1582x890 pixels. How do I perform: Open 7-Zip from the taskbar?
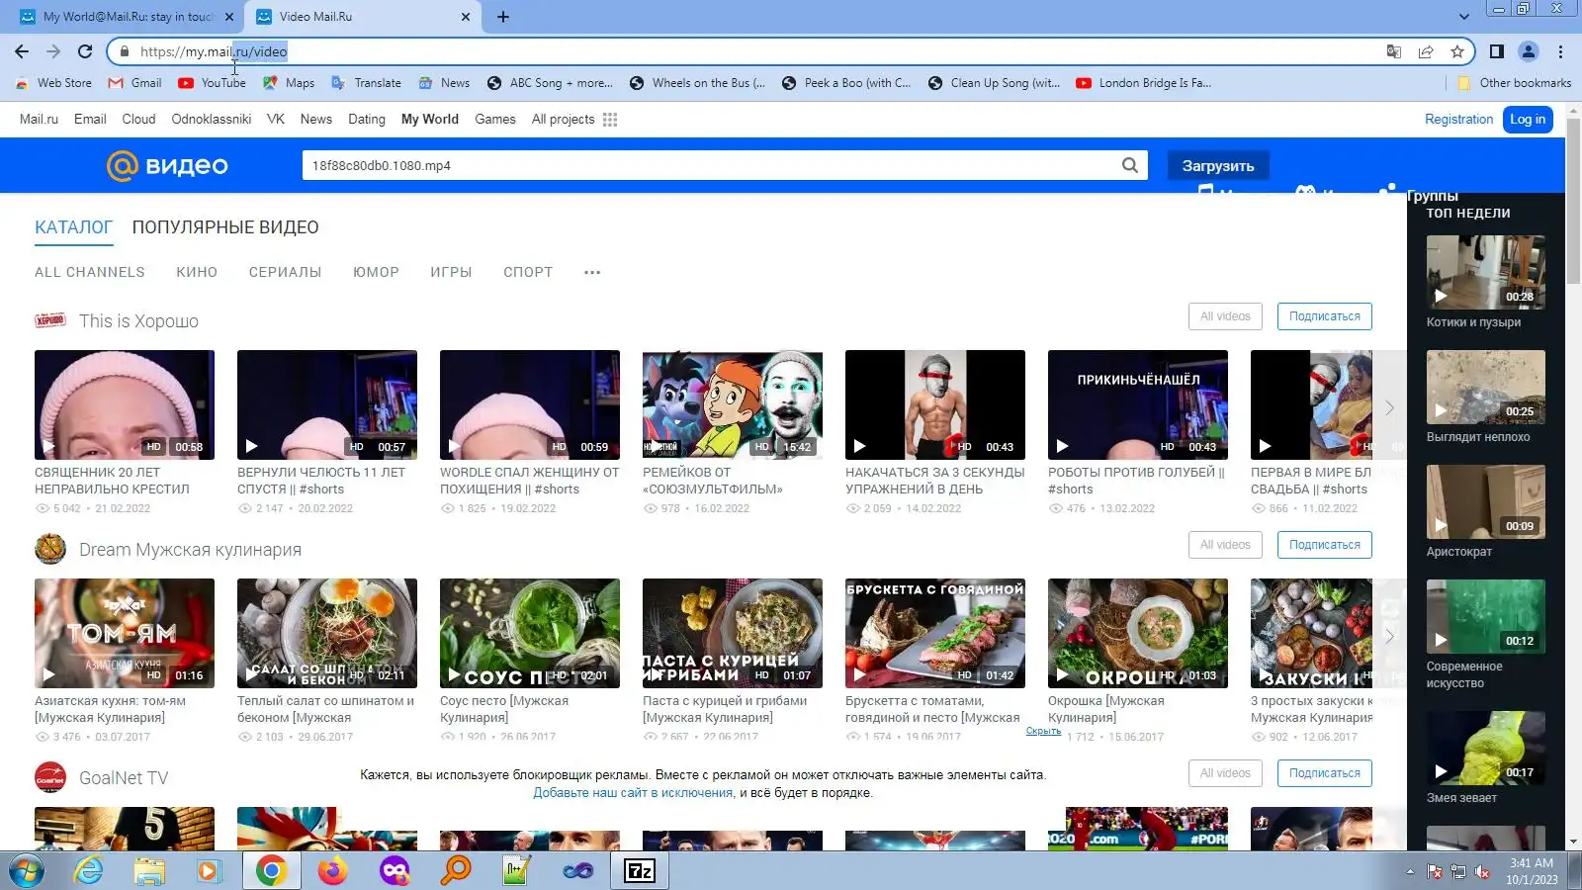tap(640, 870)
